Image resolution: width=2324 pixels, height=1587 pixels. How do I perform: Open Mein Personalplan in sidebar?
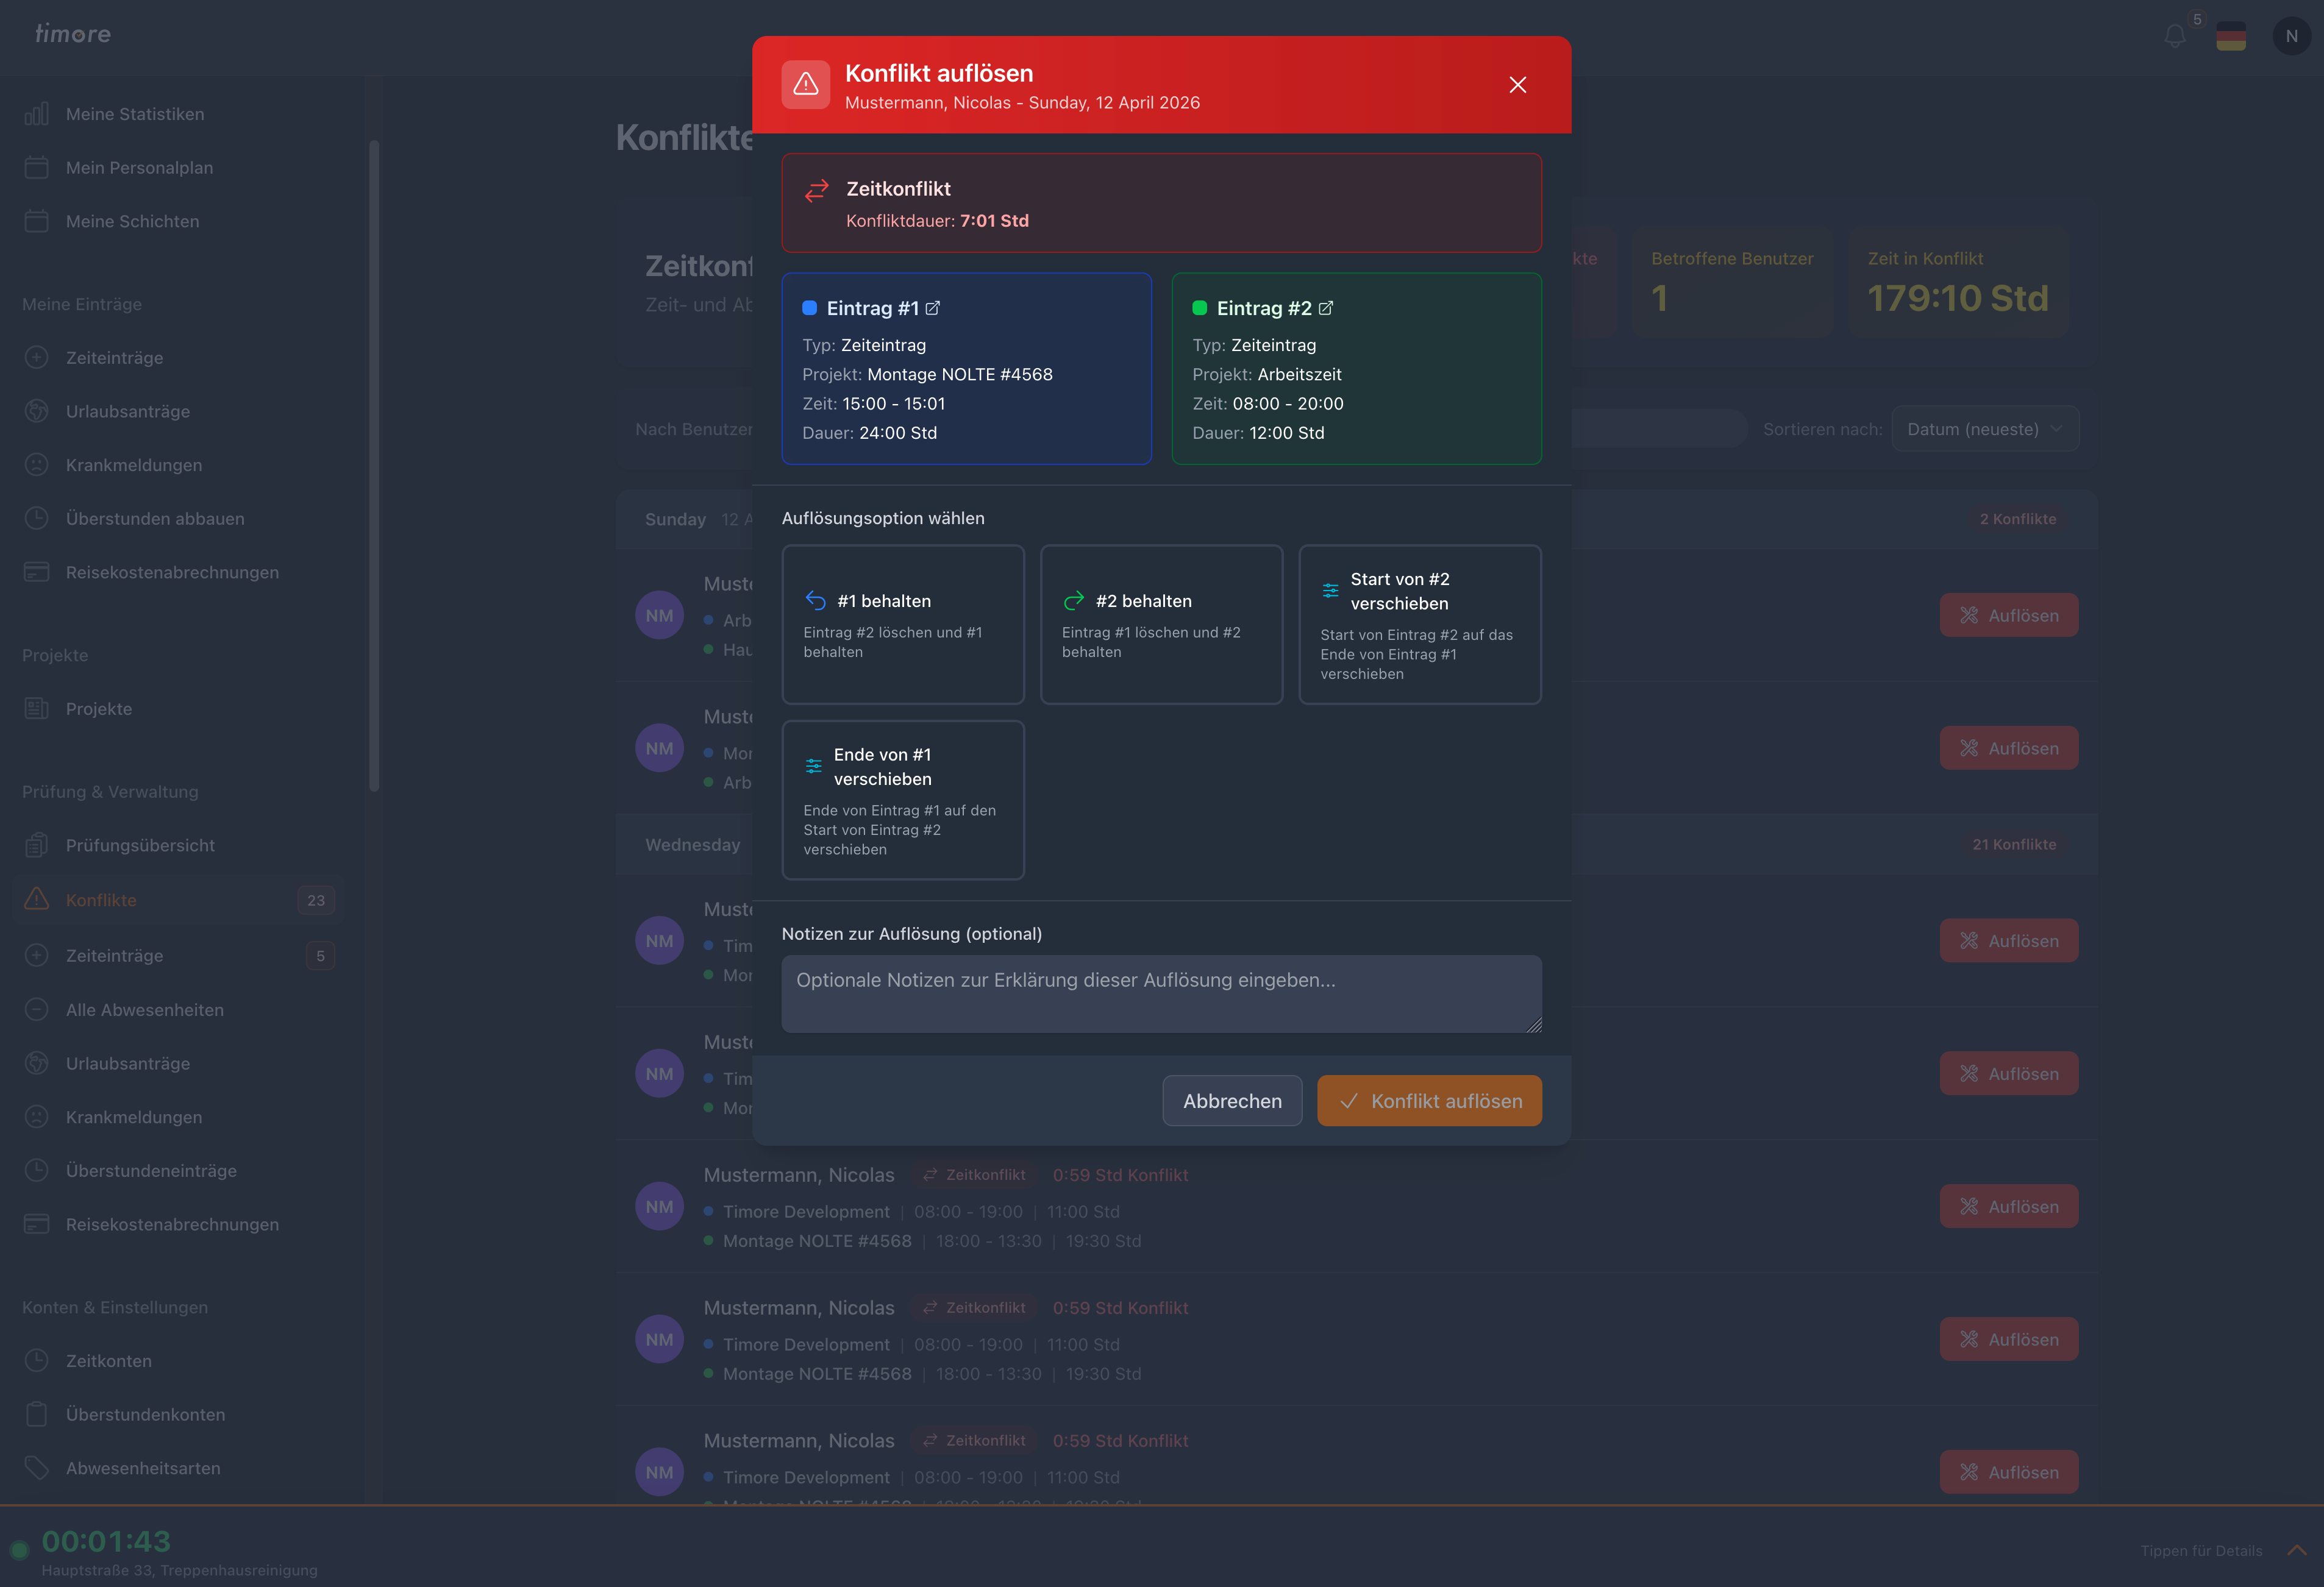(139, 168)
